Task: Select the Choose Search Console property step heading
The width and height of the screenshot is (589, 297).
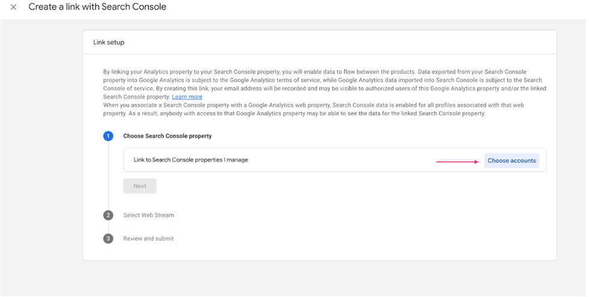Action: pyautogui.click(x=167, y=136)
